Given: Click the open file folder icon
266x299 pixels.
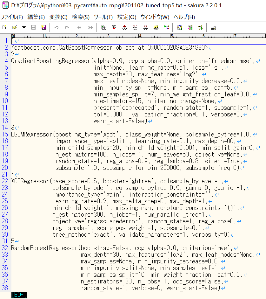Looking at the screenshot, I should (x=15, y=27).
